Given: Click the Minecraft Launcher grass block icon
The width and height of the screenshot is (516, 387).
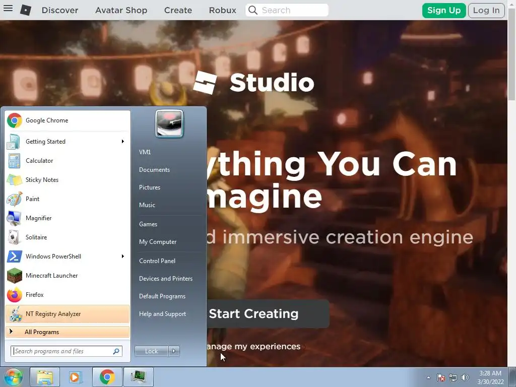Looking at the screenshot, I should tap(14, 276).
